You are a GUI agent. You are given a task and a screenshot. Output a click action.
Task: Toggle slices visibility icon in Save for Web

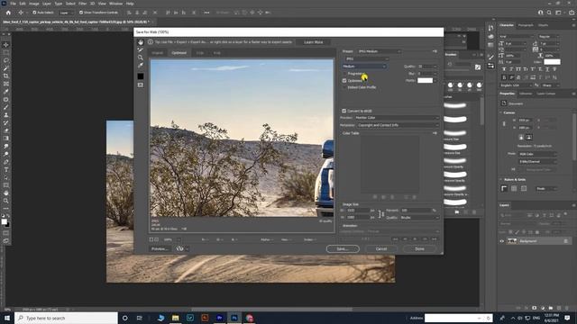point(141,85)
